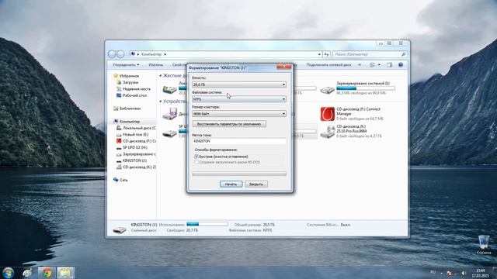This screenshot has width=497, height=279.
Task: Go back in the Explorer window
Action: (x=112, y=54)
